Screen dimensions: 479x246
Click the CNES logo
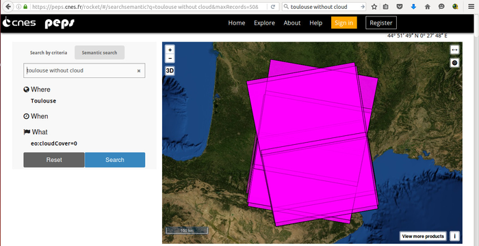point(19,23)
